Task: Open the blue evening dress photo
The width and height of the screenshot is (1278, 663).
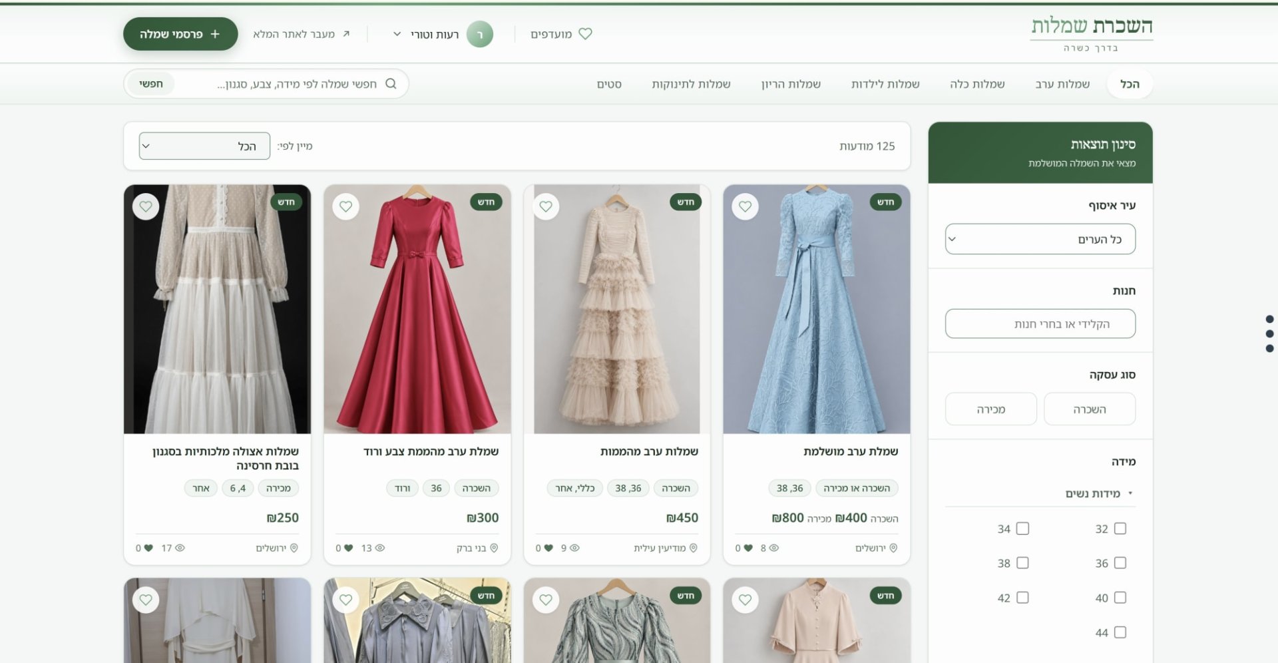Action: point(817,310)
